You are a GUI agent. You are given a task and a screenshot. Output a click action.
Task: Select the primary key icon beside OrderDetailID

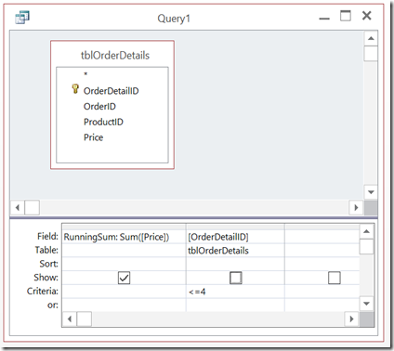click(75, 89)
